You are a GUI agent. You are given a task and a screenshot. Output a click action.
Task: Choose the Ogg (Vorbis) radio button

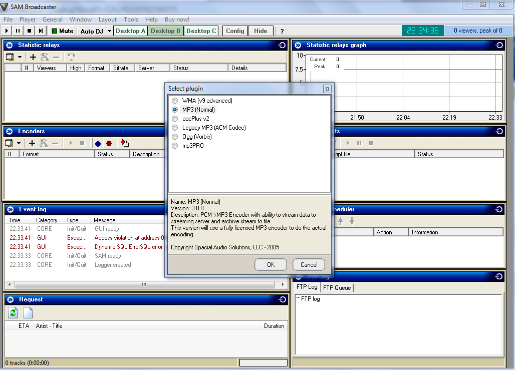coord(175,137)
